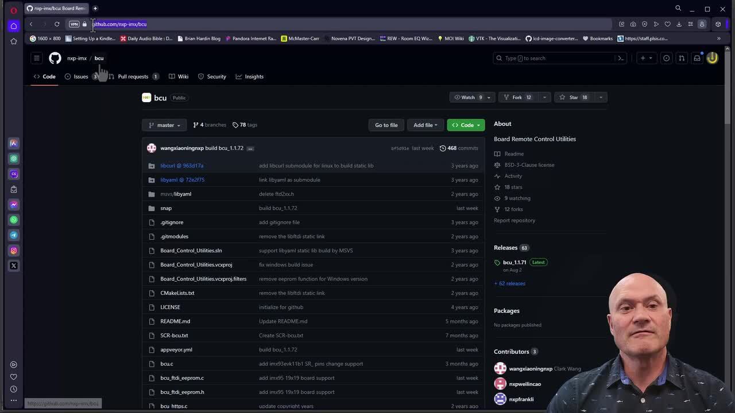Open browser downloads icon

[679, 24]
